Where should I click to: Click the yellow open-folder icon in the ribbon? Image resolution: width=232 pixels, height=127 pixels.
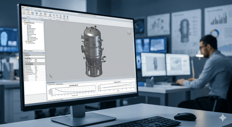pos(28,12)
